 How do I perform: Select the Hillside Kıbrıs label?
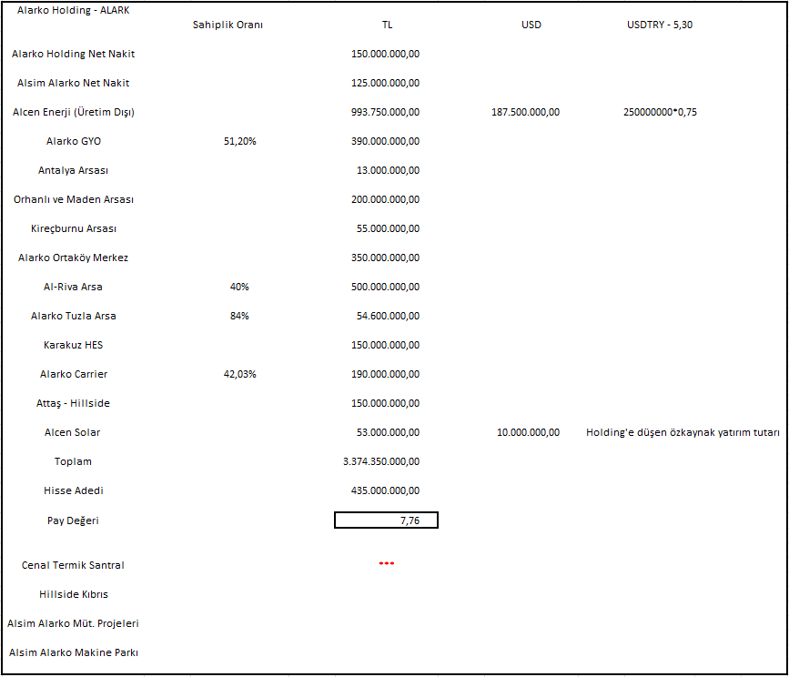(74, 595)
